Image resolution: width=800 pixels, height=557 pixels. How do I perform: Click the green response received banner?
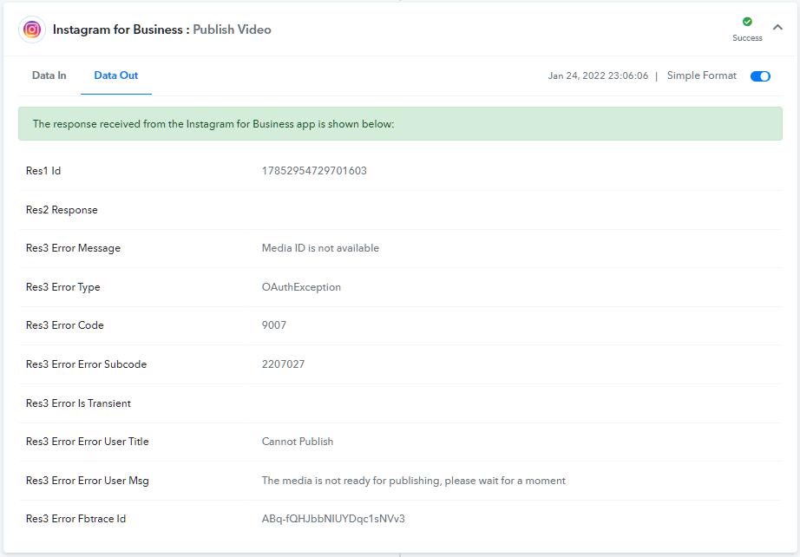click(400, 123)
